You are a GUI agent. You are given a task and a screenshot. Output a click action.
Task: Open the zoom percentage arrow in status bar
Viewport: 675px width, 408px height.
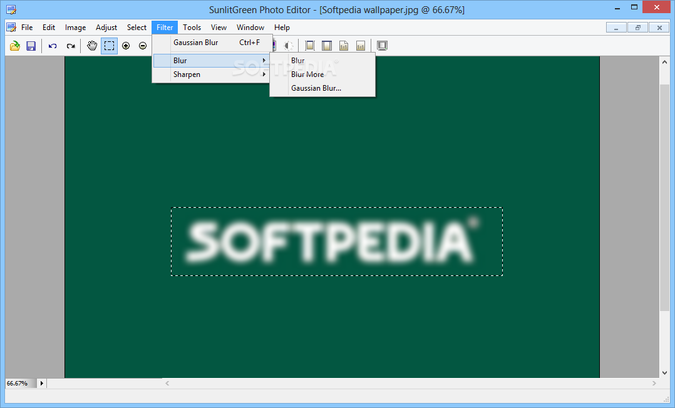tap(42, 383)
